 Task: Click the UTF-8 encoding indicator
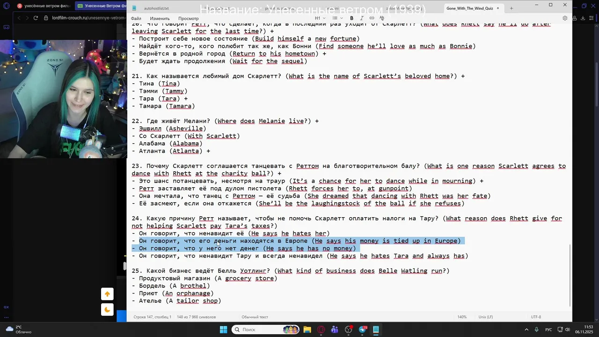click(536, 317)
